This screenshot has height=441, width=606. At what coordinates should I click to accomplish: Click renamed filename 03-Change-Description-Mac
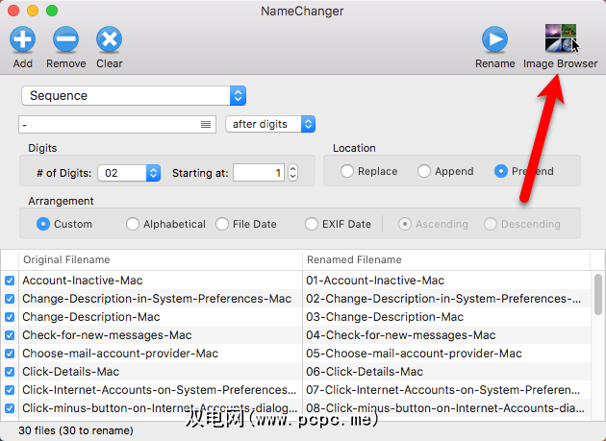click(x=385, y=317)
